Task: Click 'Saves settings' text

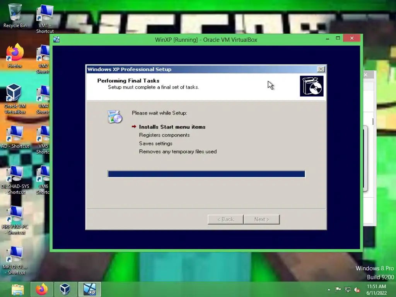Action: tap(156, 143)
